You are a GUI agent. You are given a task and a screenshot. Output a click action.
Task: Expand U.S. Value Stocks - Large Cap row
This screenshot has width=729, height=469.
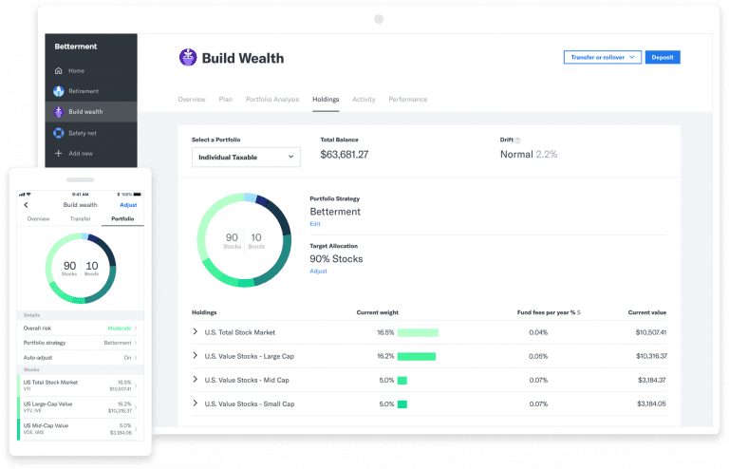[x=196, y=356]
